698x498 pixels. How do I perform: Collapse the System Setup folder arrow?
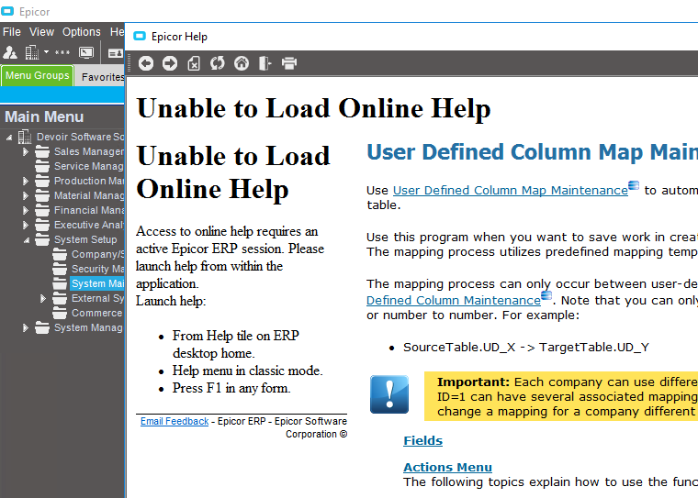[27, 240]
